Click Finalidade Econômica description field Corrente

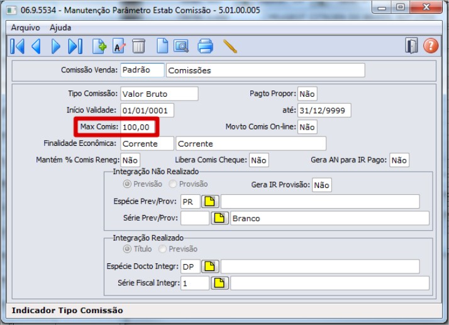(x=251, y=144)
